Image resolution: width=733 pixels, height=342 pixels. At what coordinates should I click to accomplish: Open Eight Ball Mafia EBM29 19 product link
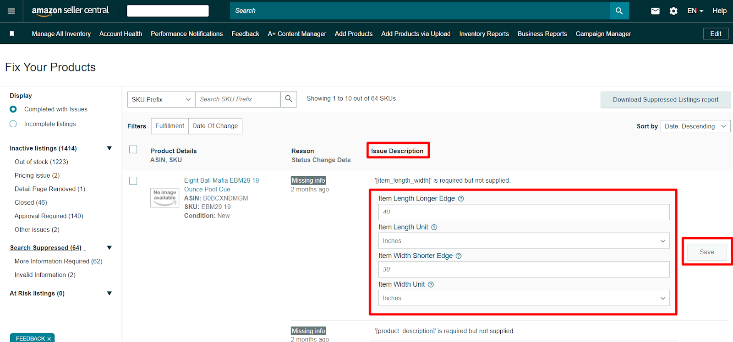point(222,185)
